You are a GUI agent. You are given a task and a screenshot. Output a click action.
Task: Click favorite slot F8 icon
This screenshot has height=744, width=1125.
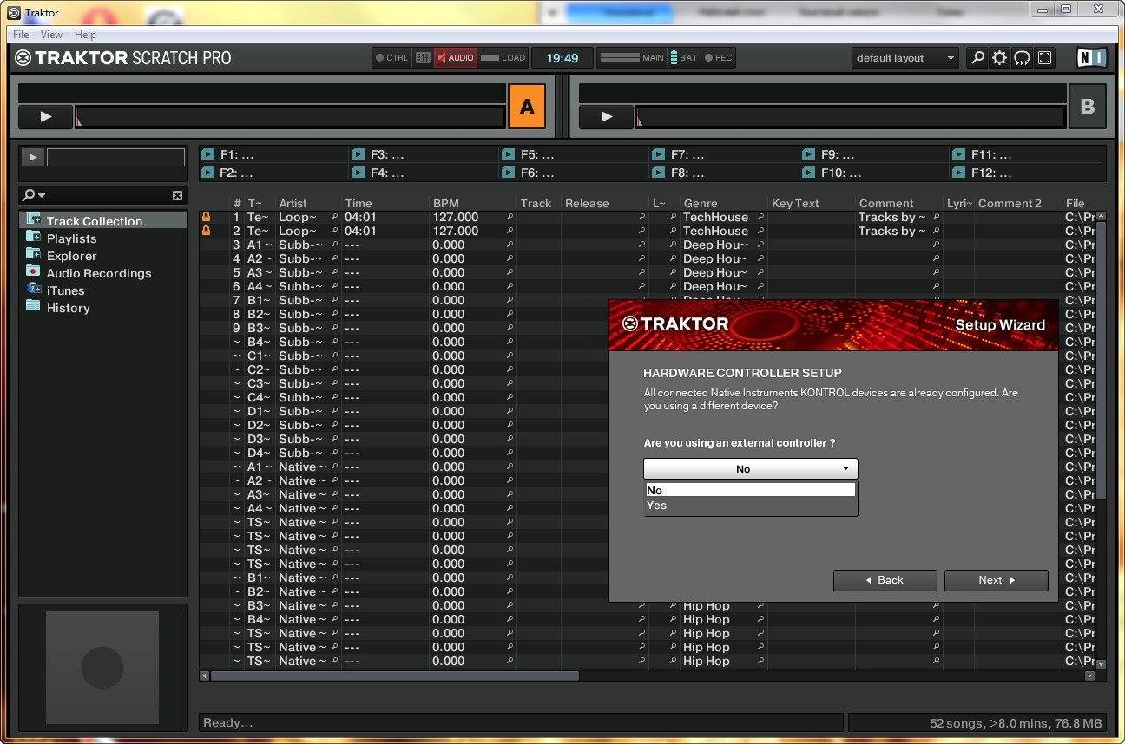658,173
